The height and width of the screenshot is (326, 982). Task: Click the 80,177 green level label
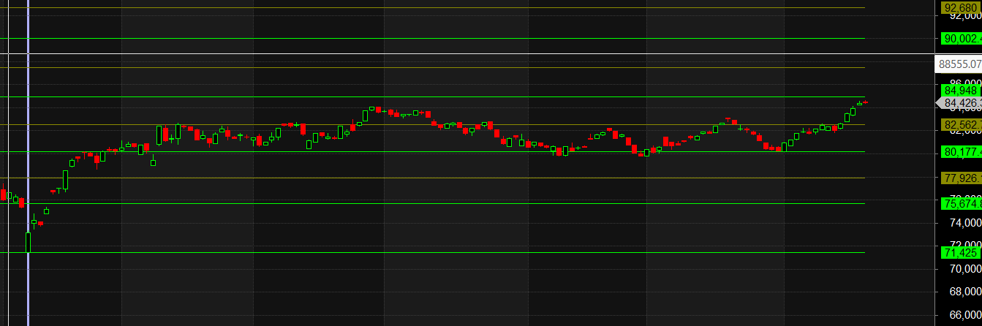pos(962,152)
